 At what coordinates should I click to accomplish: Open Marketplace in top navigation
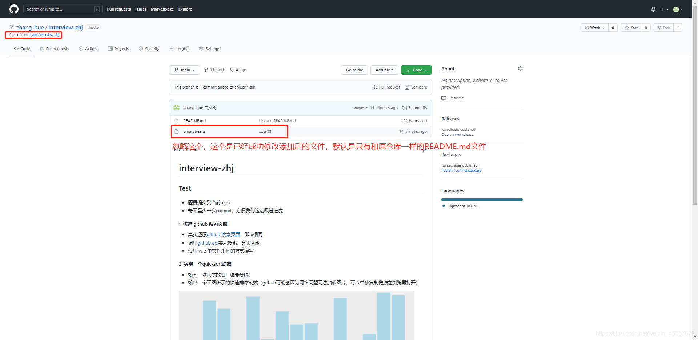tap(162, 9)
